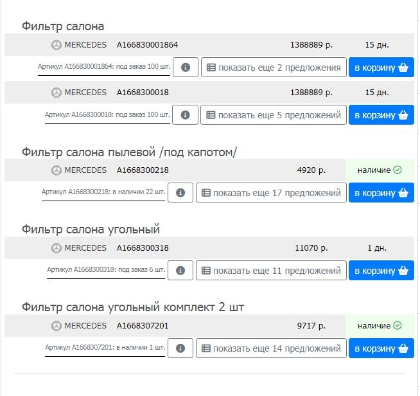Screen dimensions: 420x396
Task: Expand 'показать еще 5 предложений' list
Action: (x=274, y=115)
